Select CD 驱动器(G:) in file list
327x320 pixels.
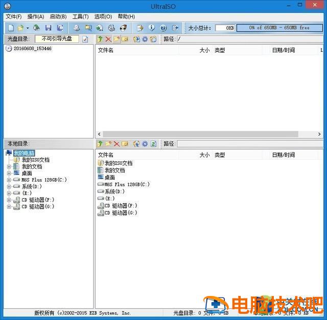coord(121,213)
